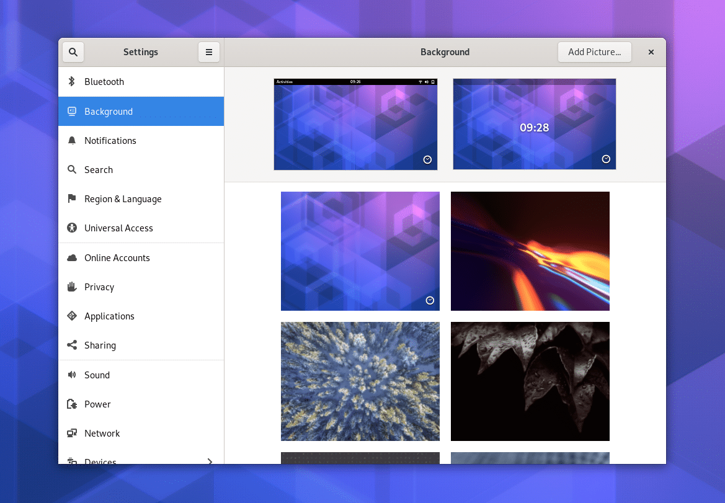Click the Search magnifier icon in sidebar
Image resolution: width=725 pixels, height=503 pixels.
[x=72, y=169]
